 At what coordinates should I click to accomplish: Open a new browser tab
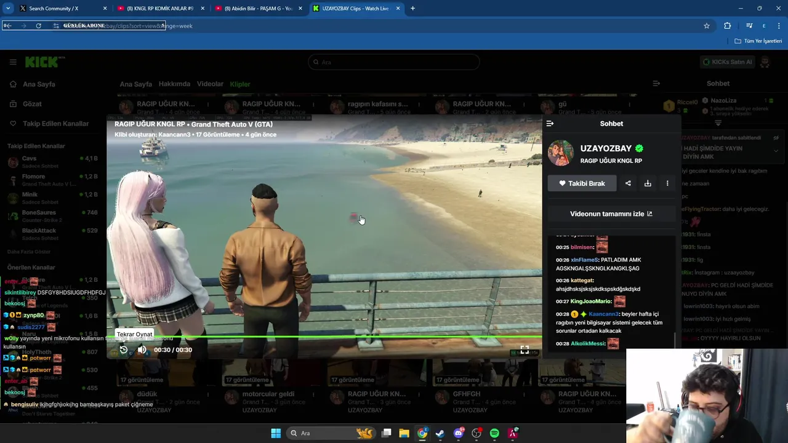point(412,9)
